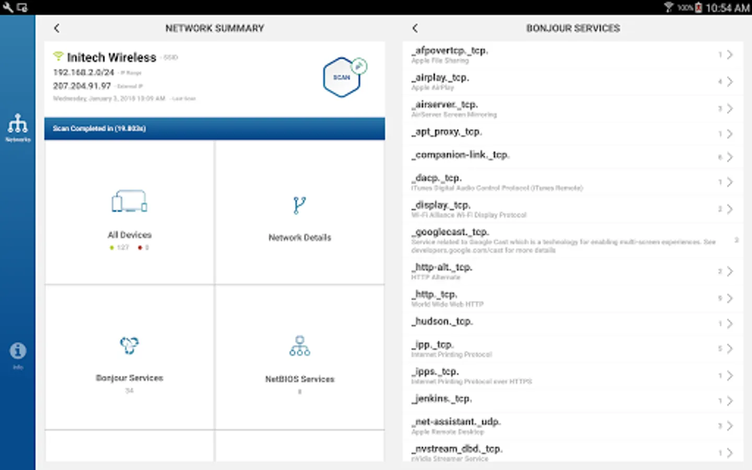The image size is (752, 470).
Task: Open the NetBIOS Services label
Action: click(300, 379)
